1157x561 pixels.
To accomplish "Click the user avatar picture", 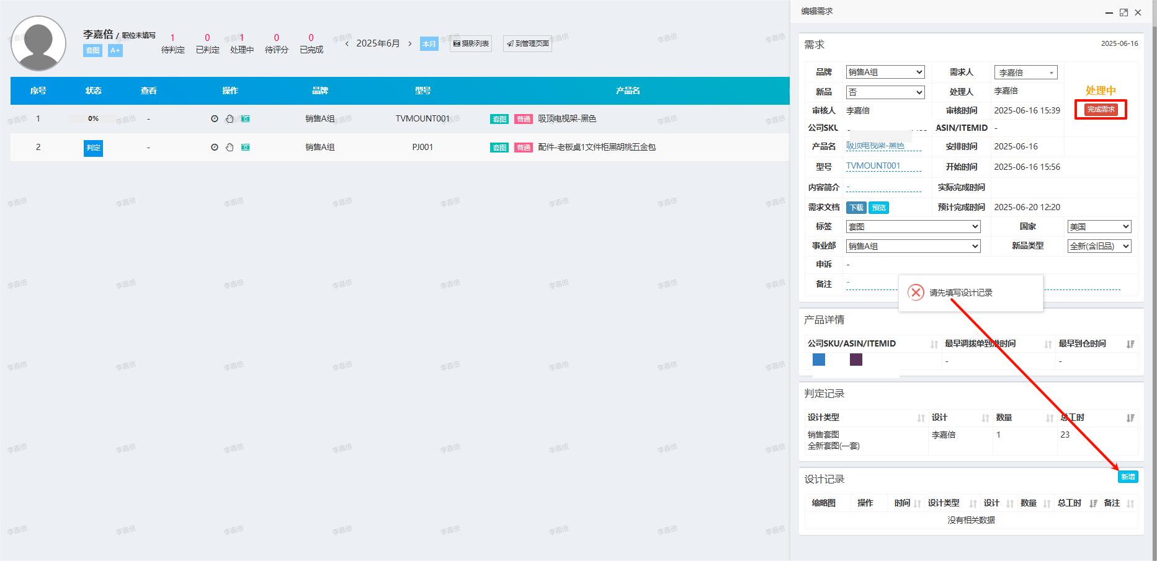I will coord(38,43).
